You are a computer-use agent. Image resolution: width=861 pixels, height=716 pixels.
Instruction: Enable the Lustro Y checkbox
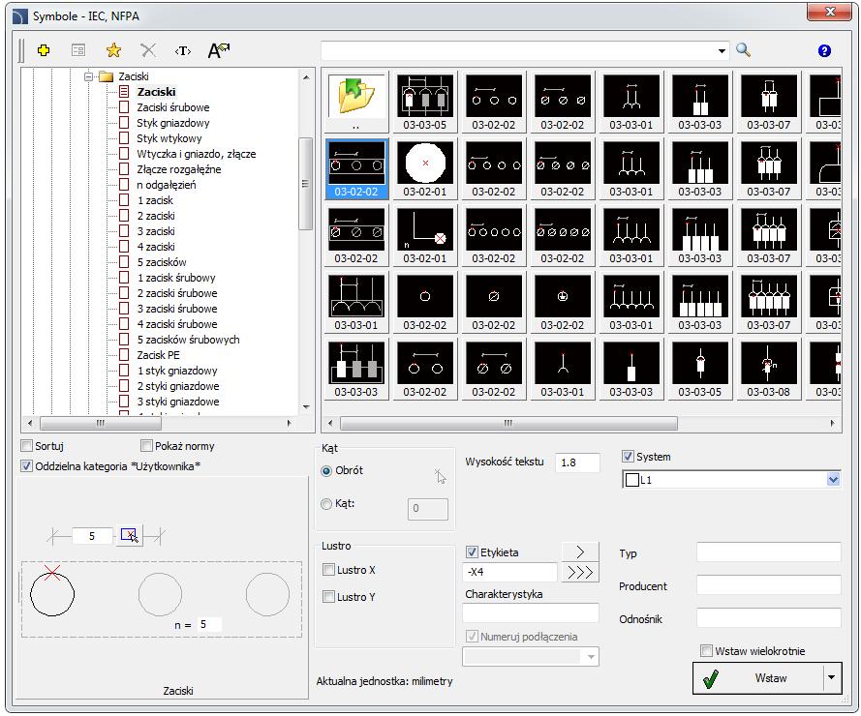coord(328,596)
